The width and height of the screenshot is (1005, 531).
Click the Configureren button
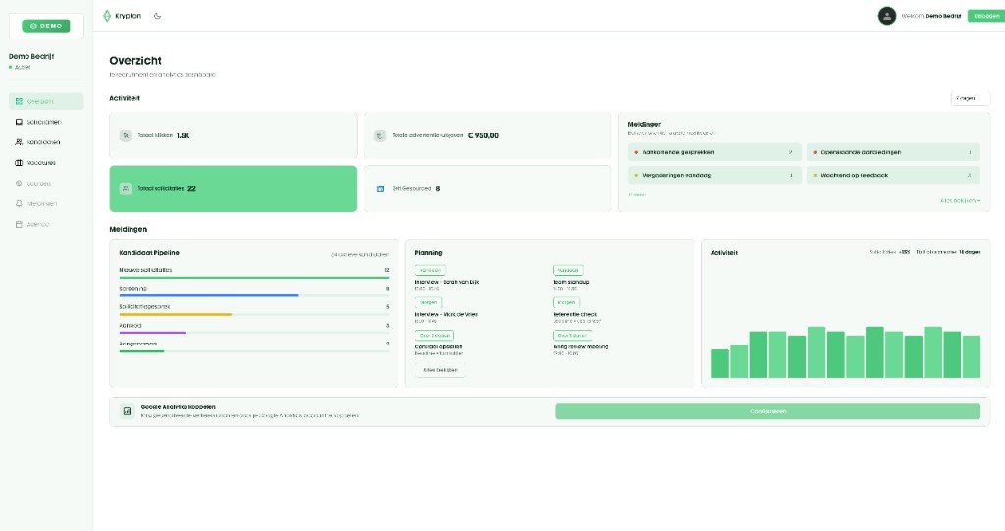click(x=767, y=411)
